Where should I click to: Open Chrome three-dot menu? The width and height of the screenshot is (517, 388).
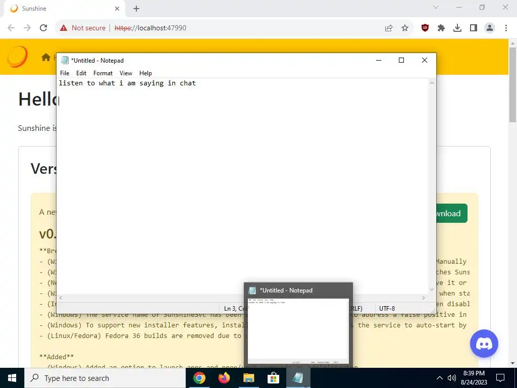(x=506, y=28)
